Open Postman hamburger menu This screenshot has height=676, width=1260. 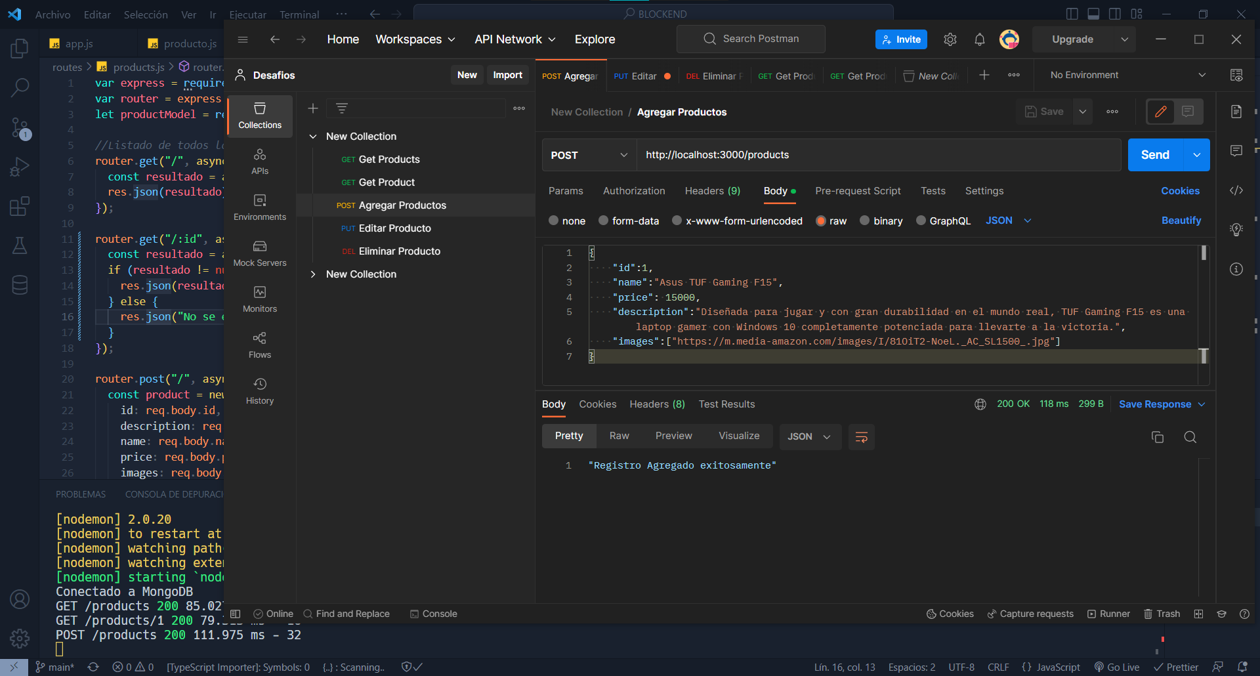pos(243,39)
